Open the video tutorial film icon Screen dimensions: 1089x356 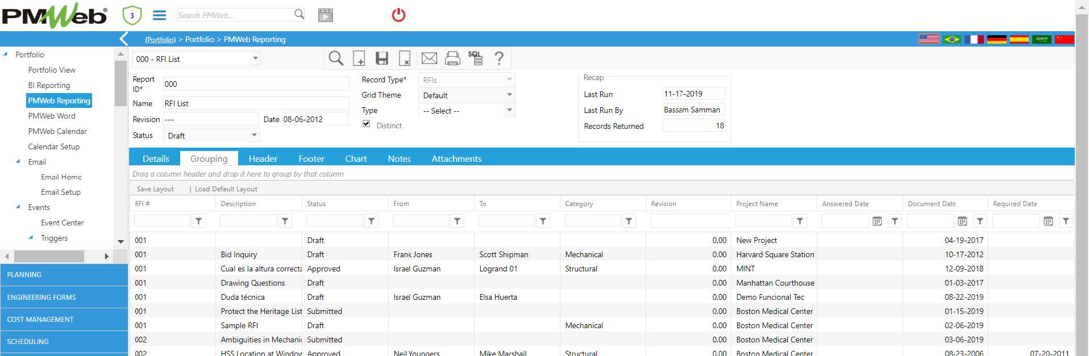tap(326, 15)
